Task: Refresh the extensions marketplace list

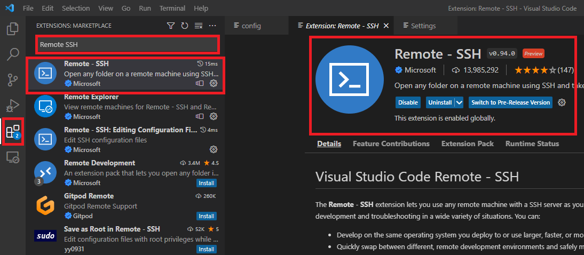Action: tap(185, 26)
